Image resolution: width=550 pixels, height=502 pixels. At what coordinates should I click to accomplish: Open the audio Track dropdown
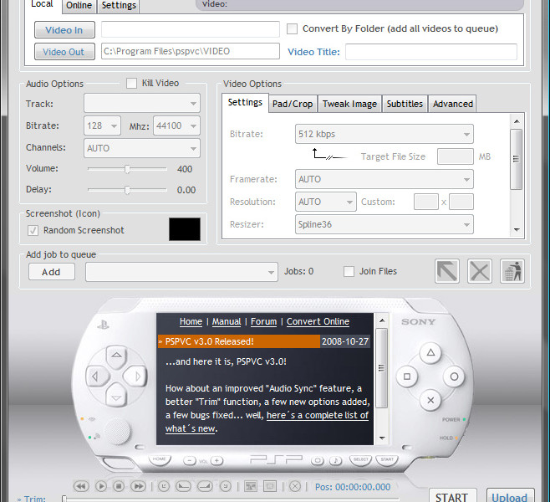pyautogui.click(x=142, y=103)
